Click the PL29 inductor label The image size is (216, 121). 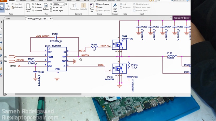(170, 53)
